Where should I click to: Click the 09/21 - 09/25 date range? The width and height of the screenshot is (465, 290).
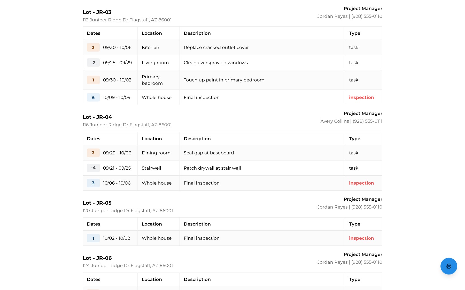click(x=117, y=168)
